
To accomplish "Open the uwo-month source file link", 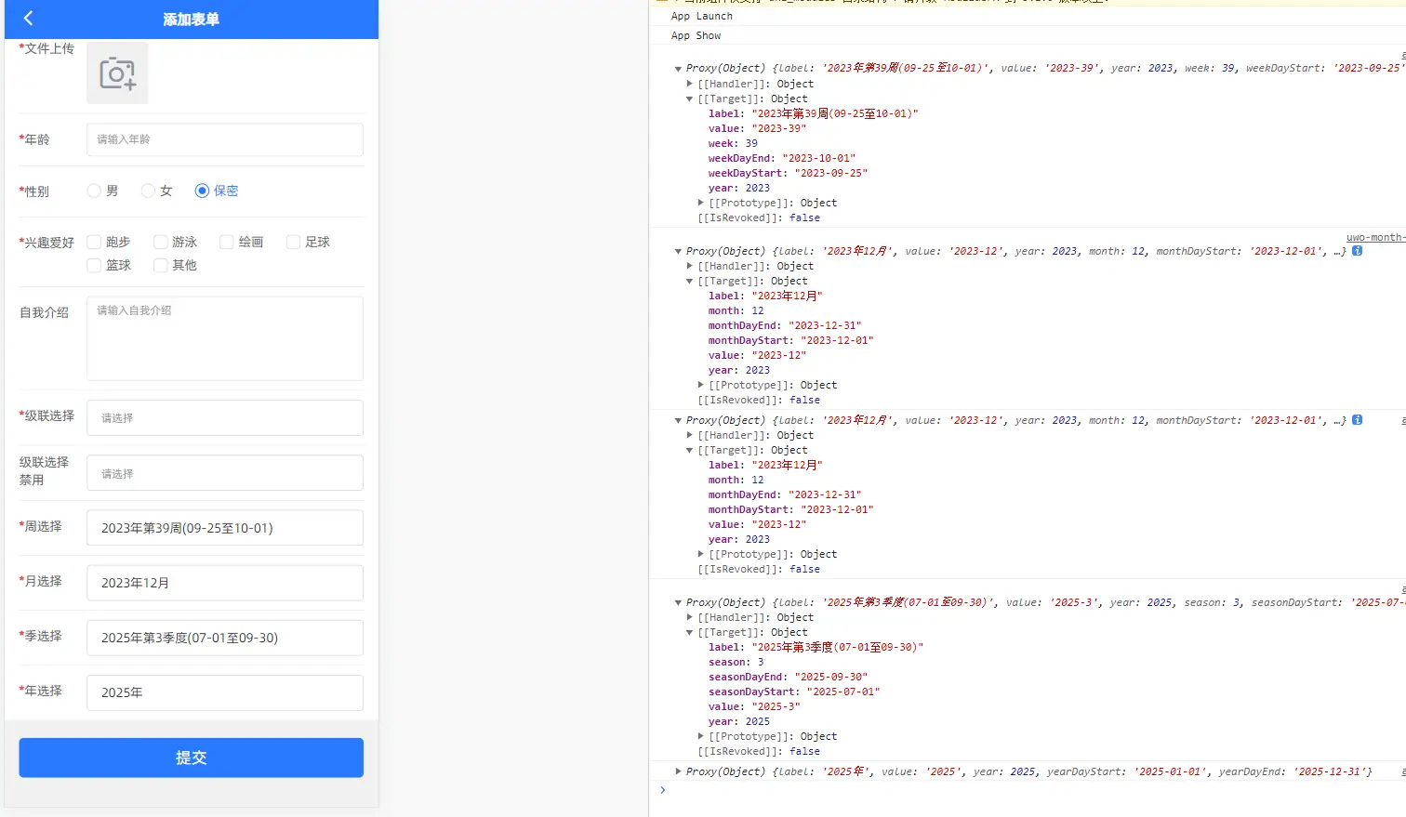I will (1375, 237).
